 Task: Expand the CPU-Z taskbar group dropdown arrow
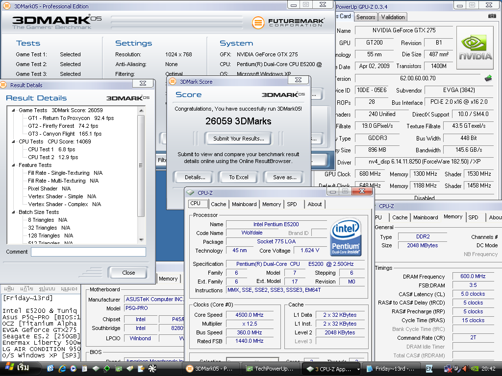[358, 369]
